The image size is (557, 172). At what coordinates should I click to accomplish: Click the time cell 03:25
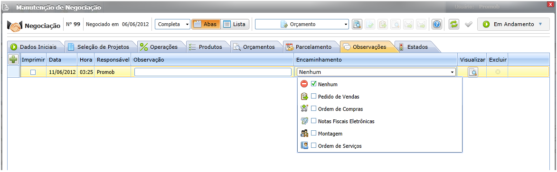coord(86,72)
